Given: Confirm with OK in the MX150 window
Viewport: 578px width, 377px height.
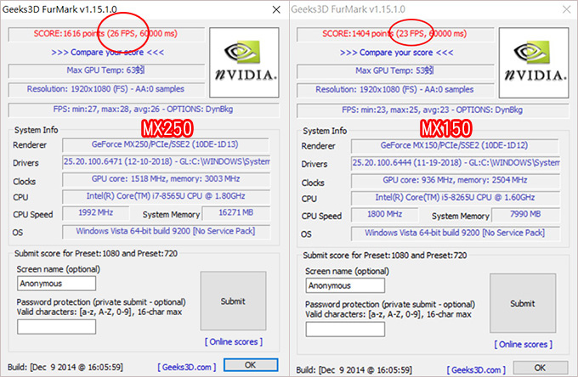Looking at the screenshot, I should click(540, 368).
